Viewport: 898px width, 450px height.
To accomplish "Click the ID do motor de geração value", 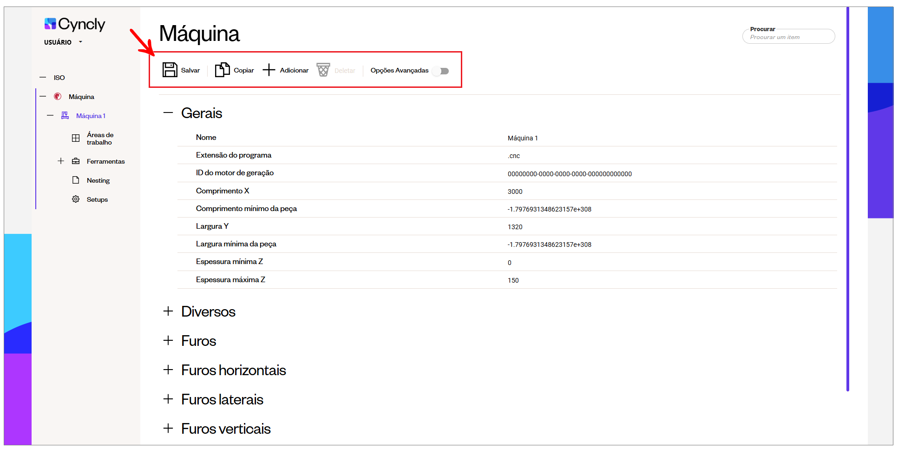I will 570,174.
